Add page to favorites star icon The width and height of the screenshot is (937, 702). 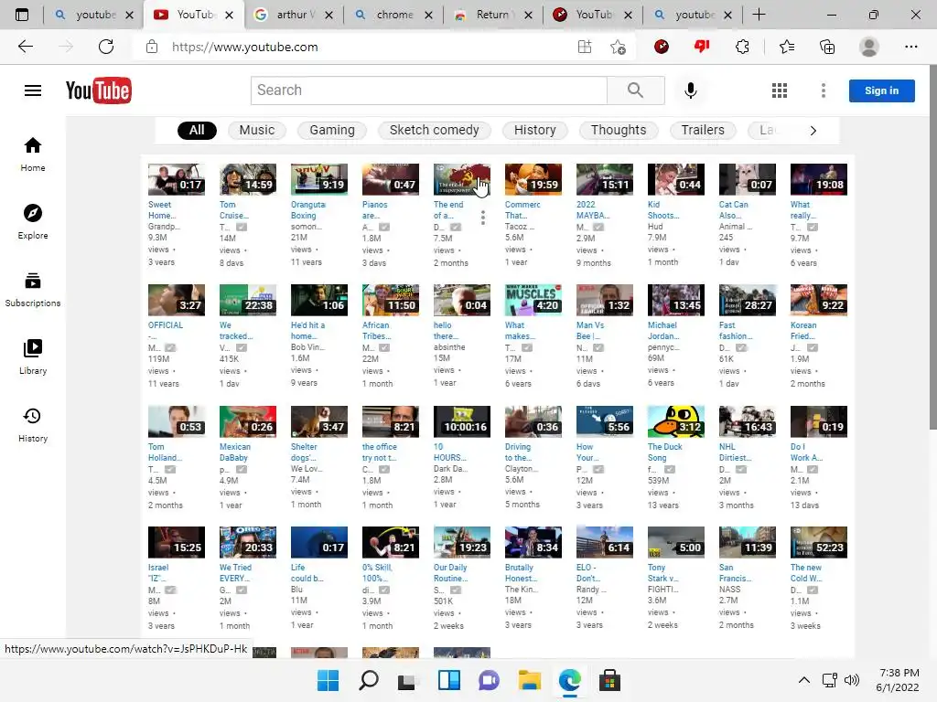(x=618, y=47)
